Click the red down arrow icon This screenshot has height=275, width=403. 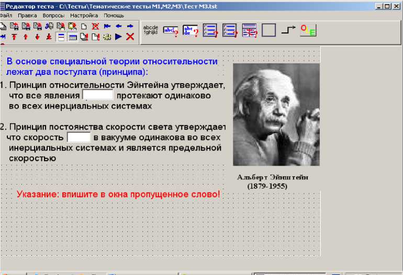[38, 37]
